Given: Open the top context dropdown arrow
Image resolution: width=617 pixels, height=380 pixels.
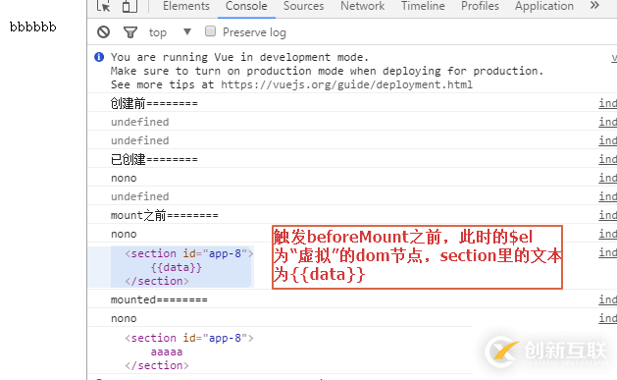Looking at the screenshot, I should 187,31.
